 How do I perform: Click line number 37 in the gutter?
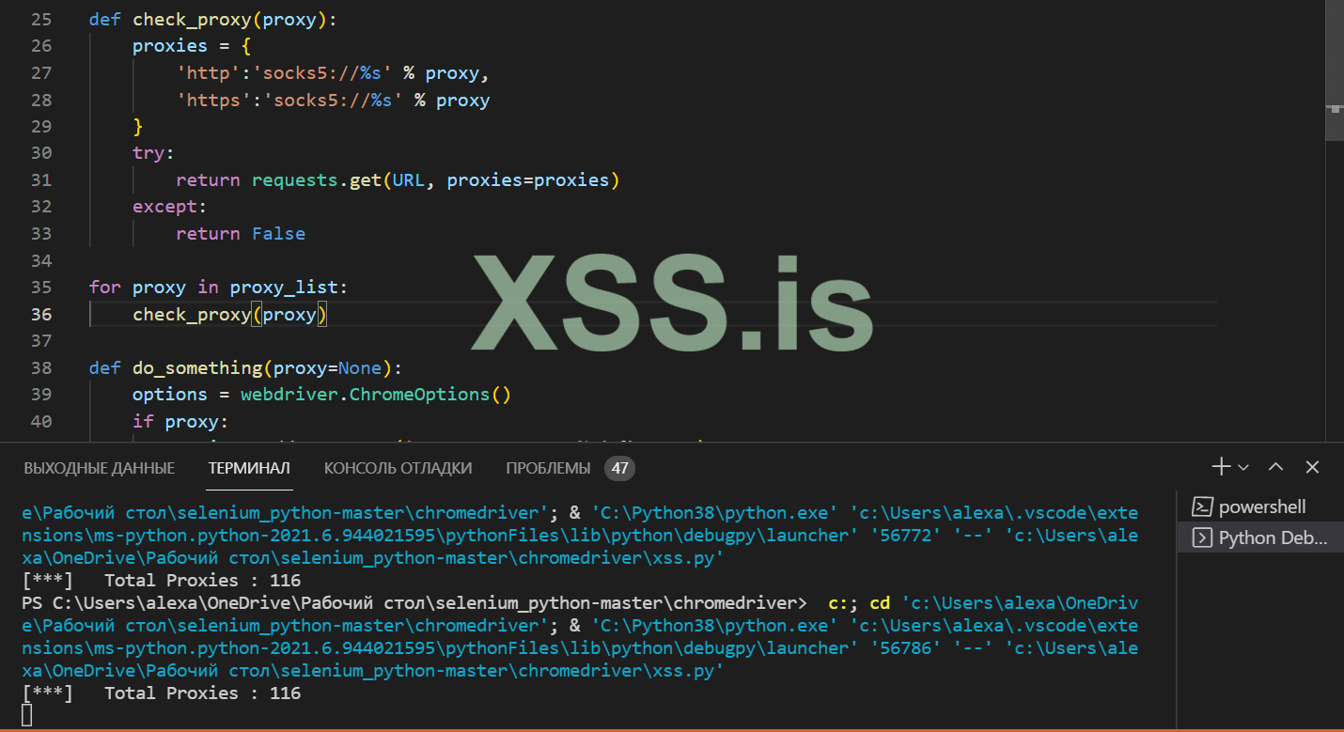(40, 340)
